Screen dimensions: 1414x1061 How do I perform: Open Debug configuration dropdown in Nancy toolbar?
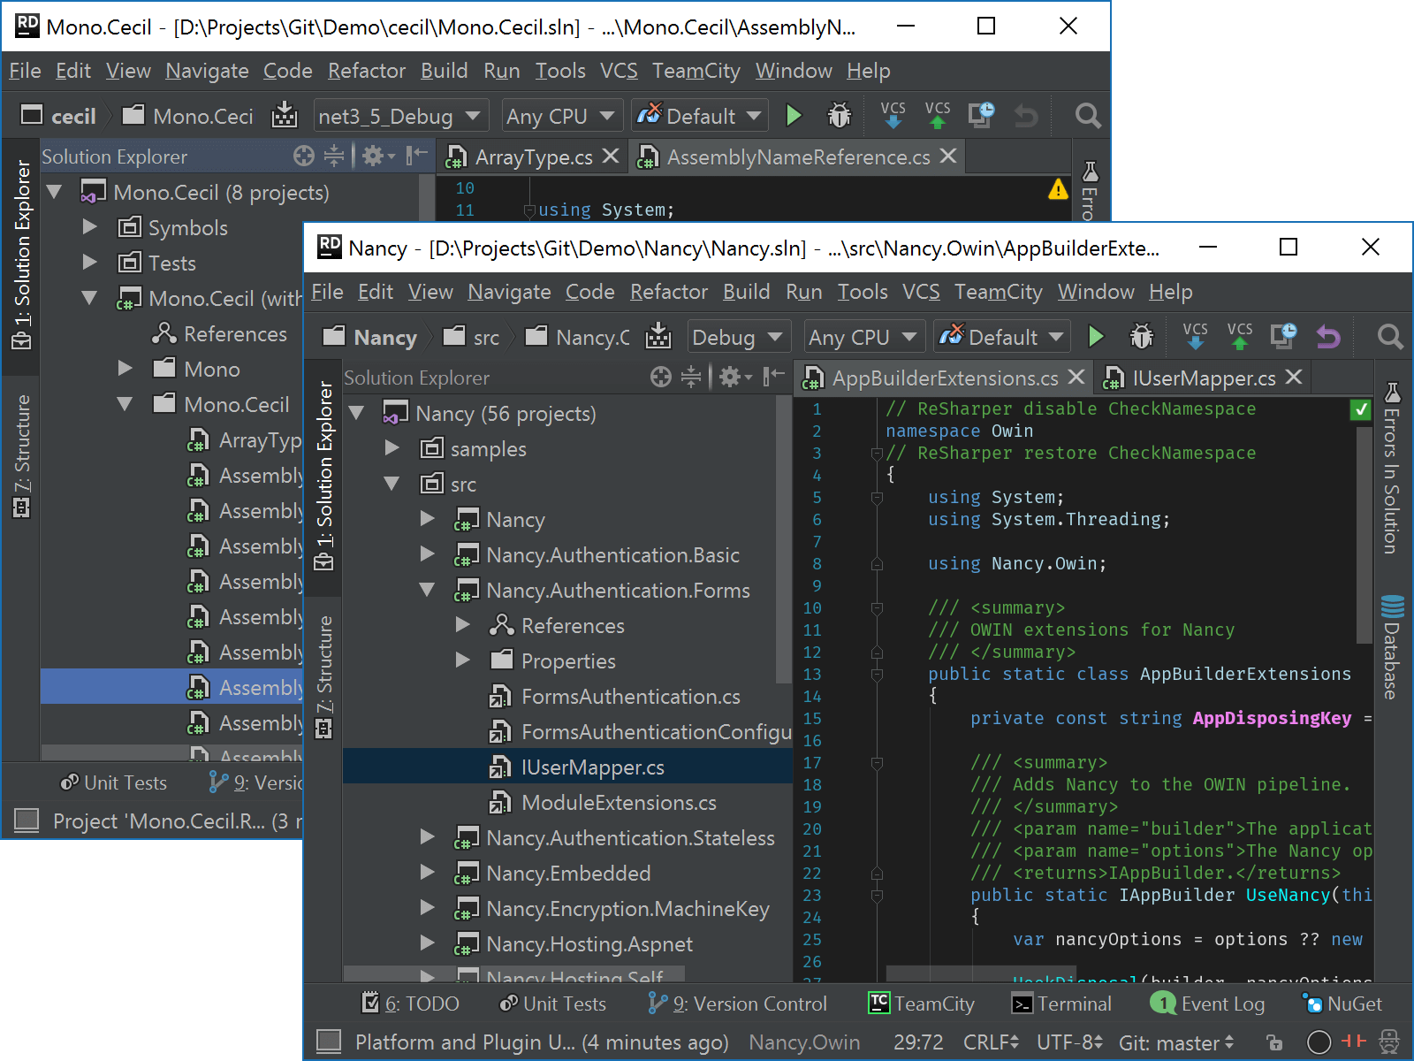[737, 337]
